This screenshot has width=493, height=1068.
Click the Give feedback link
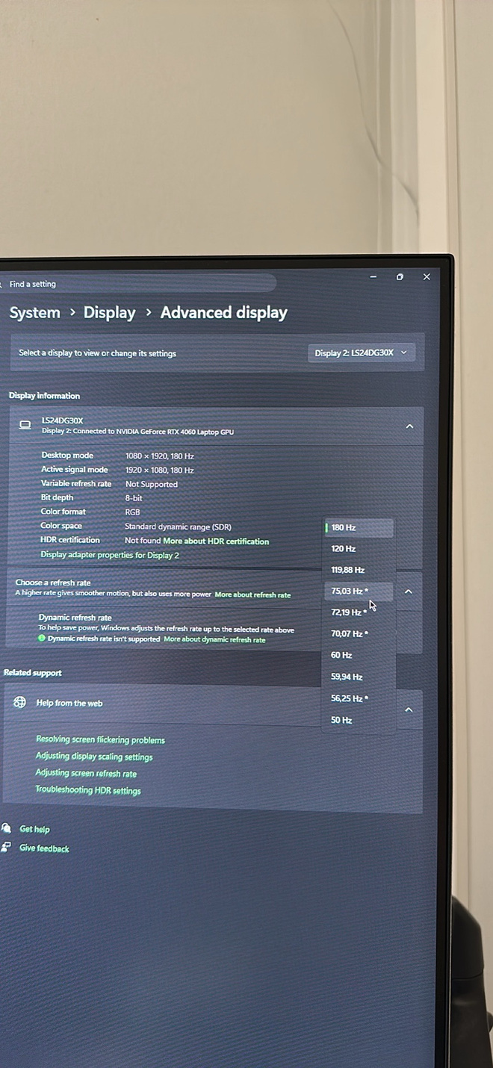(44, 848)
